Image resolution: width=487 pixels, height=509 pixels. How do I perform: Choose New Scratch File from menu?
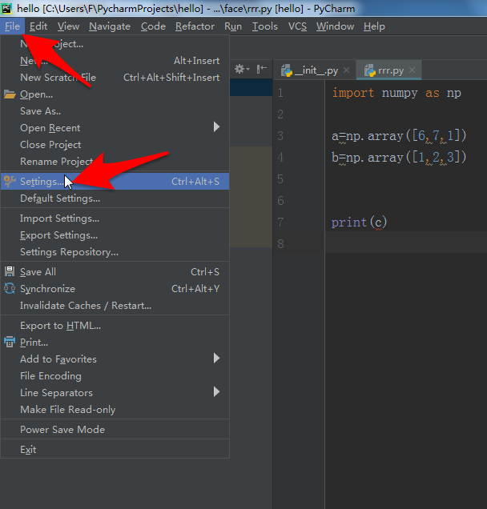click(115, 78)
